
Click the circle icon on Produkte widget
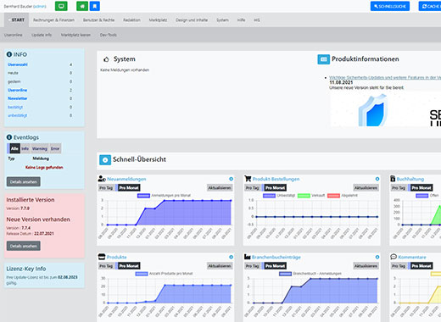pyautogui.click(x=231, y=257)
